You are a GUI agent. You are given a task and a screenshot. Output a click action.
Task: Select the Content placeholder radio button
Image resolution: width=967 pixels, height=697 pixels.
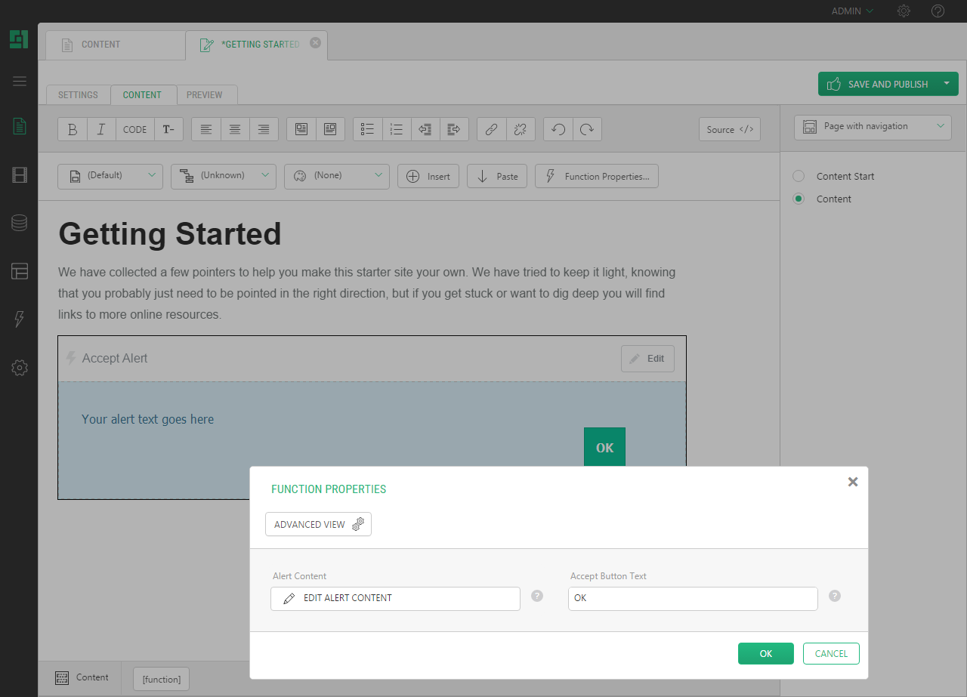[799, 199]
